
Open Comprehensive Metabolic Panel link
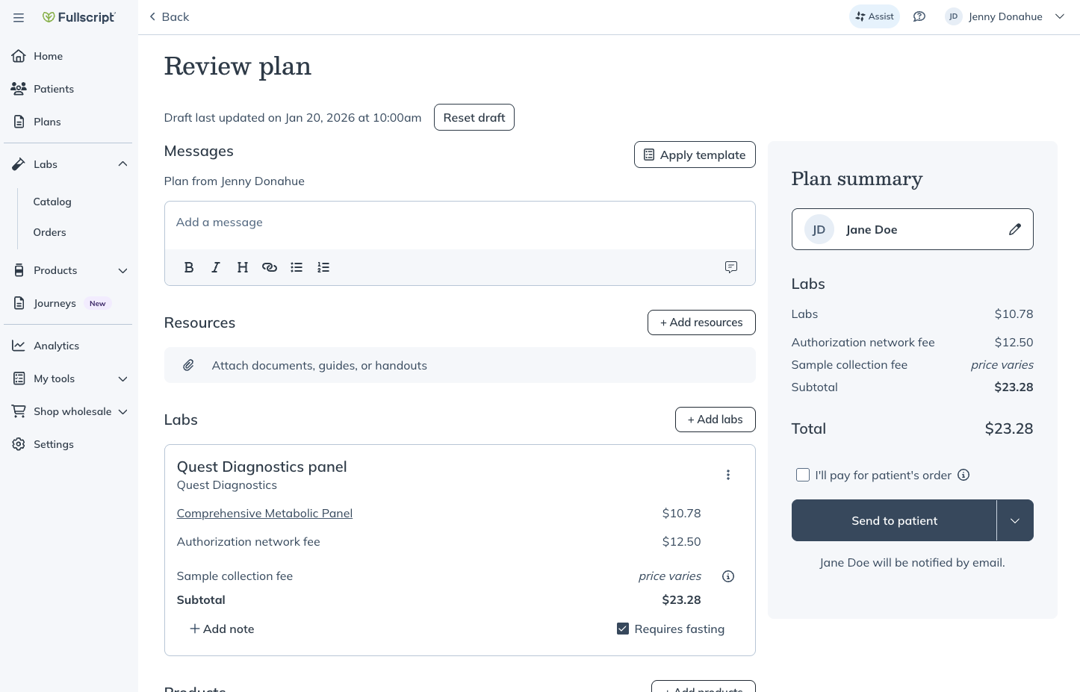pyautogui.click(x=264, y=514)
